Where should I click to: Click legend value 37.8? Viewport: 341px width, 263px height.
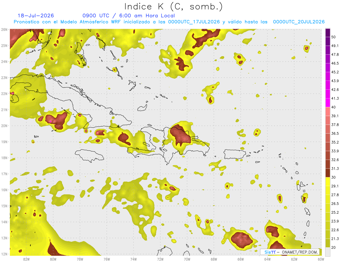(335, 125)
